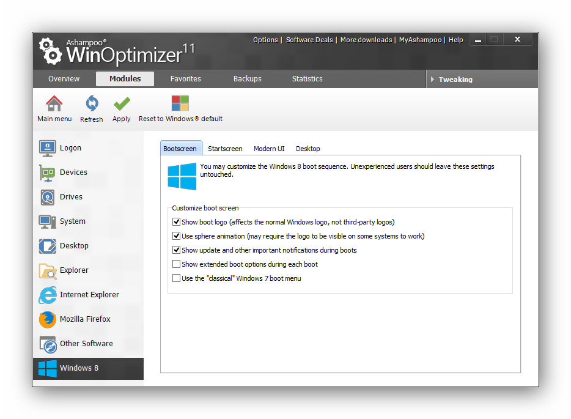Open the Explorer category icon
This screenshot has width=571, height=419.
click(47, 271)
